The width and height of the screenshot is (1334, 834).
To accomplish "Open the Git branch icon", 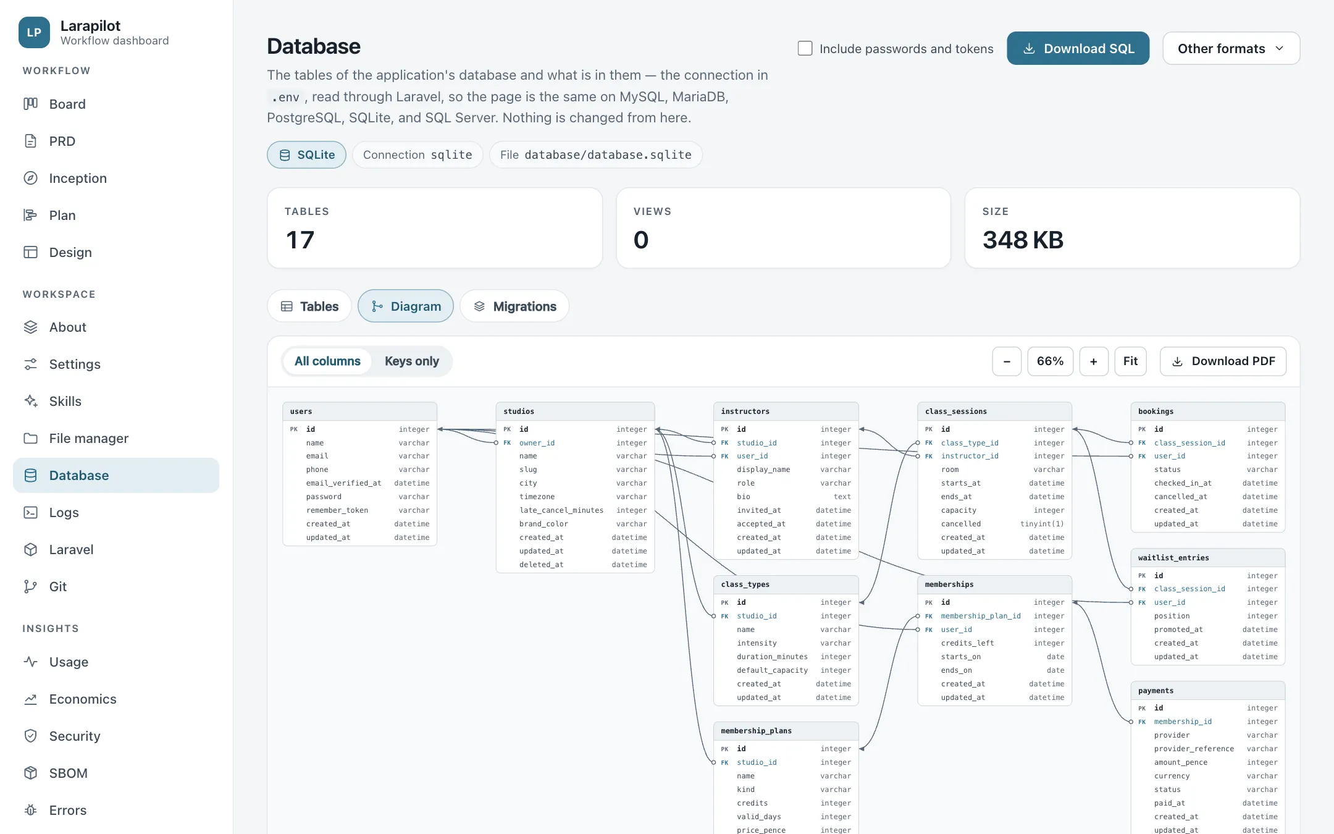I will coord(30,586).
